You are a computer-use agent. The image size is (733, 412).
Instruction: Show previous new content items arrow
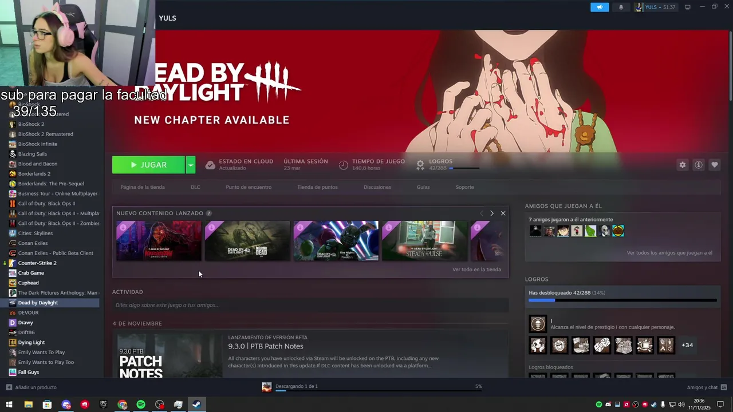481,213
